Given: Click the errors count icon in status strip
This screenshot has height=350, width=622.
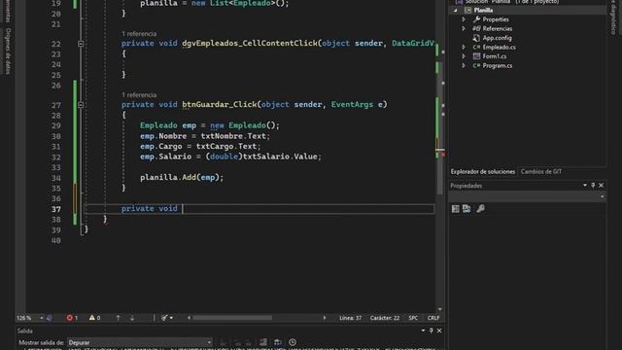Looking at the screenshot, I should pos(70,318).
